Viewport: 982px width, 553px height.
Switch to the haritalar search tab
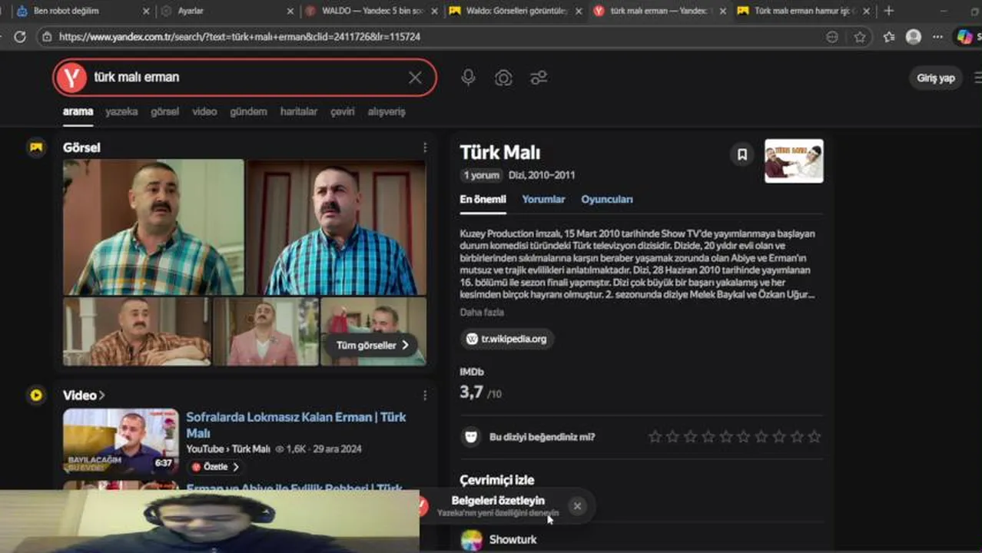pos(299,111)
